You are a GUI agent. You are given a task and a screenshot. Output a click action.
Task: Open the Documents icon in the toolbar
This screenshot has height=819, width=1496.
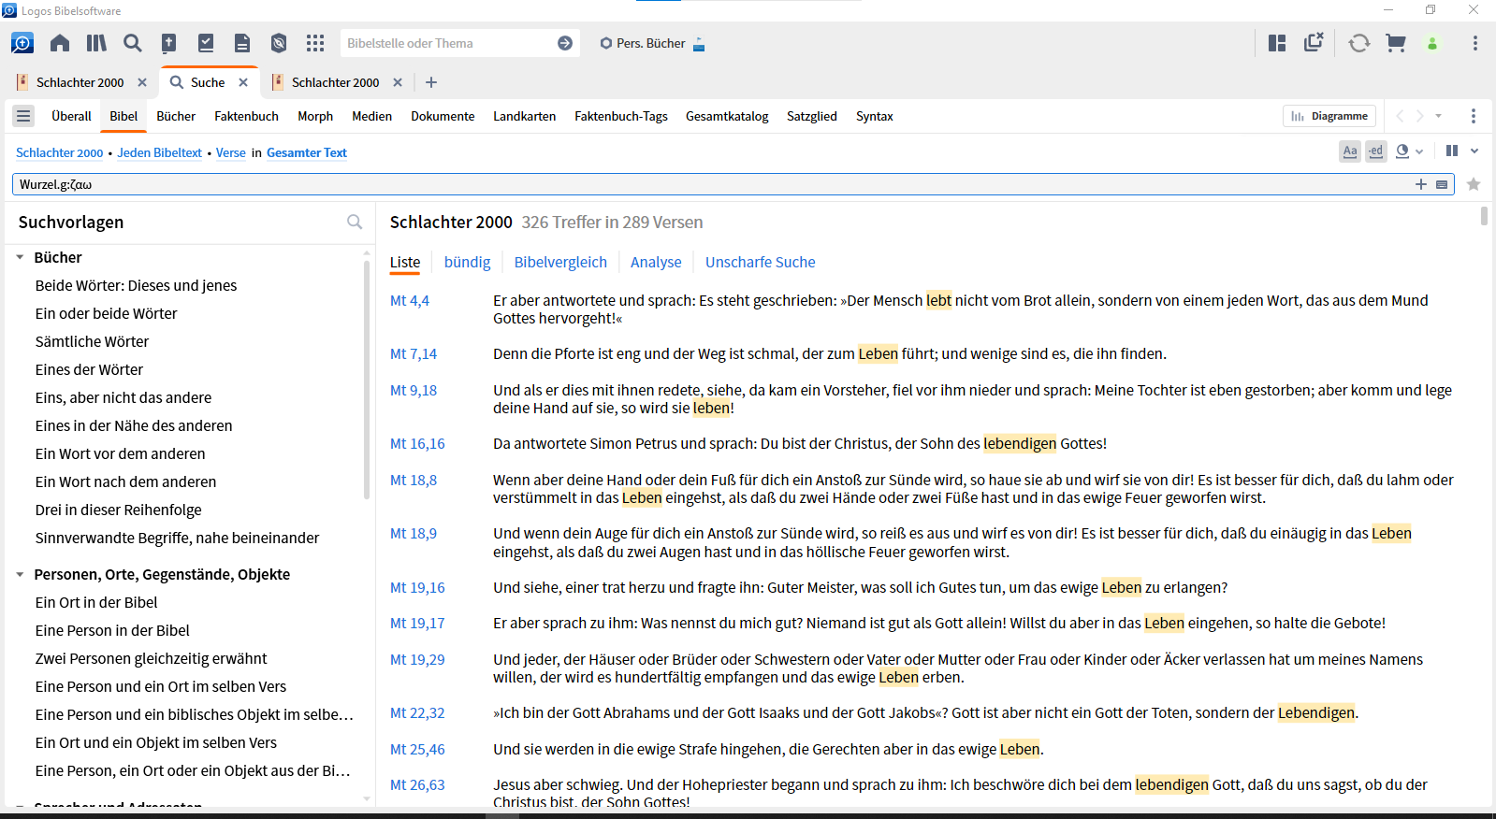pos(242,43)
